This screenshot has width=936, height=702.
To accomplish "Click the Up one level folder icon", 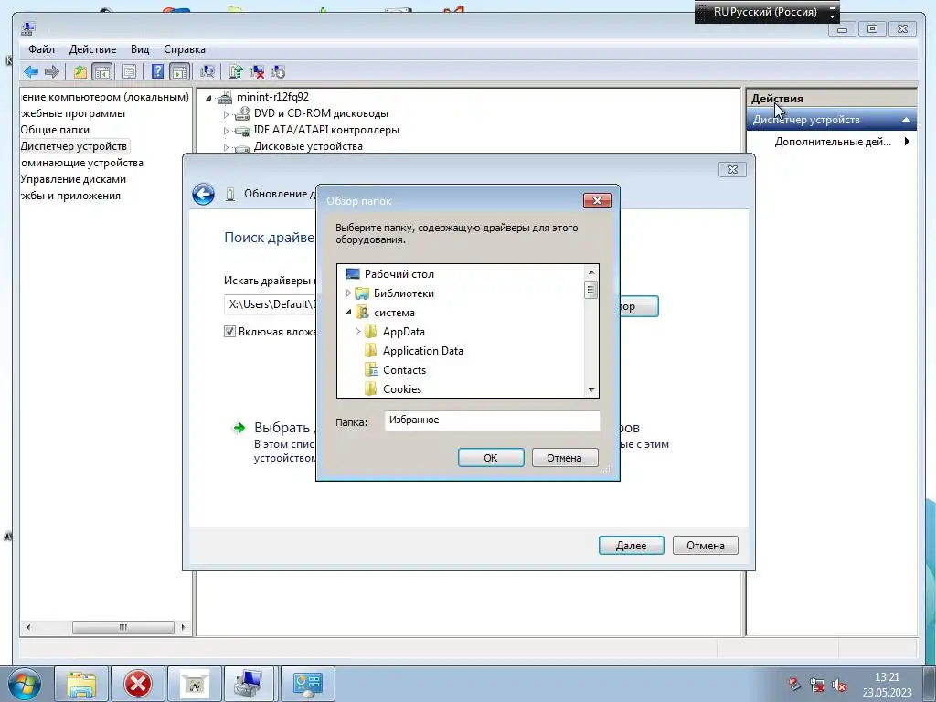I will point(80,72).
